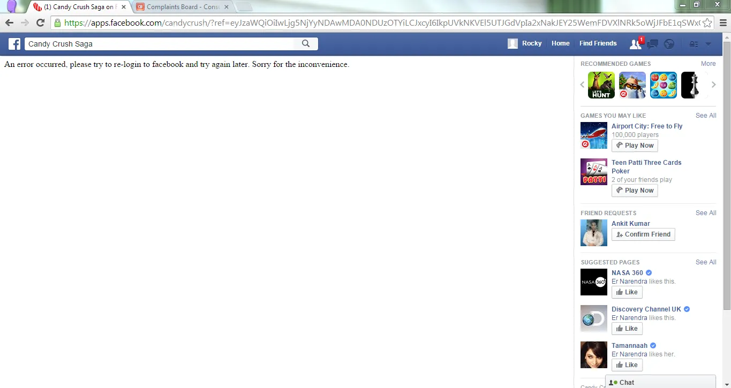Like the NASA 360 page

pyautogui.click(x=627, y=292)
